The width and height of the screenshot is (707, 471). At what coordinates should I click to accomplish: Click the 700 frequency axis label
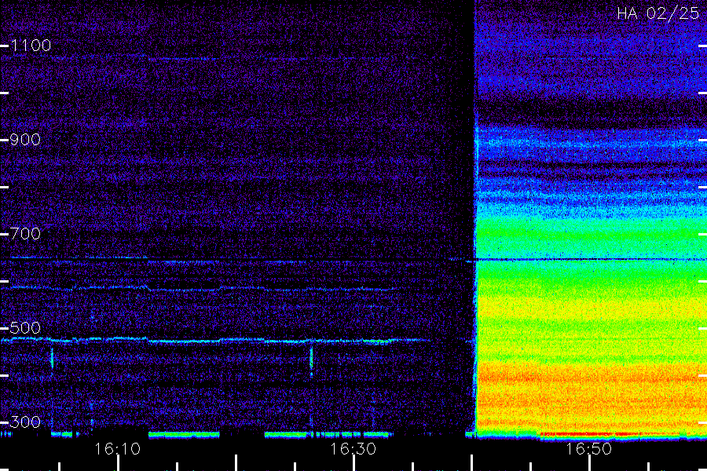pyautogui.click(x=25, y=234)
